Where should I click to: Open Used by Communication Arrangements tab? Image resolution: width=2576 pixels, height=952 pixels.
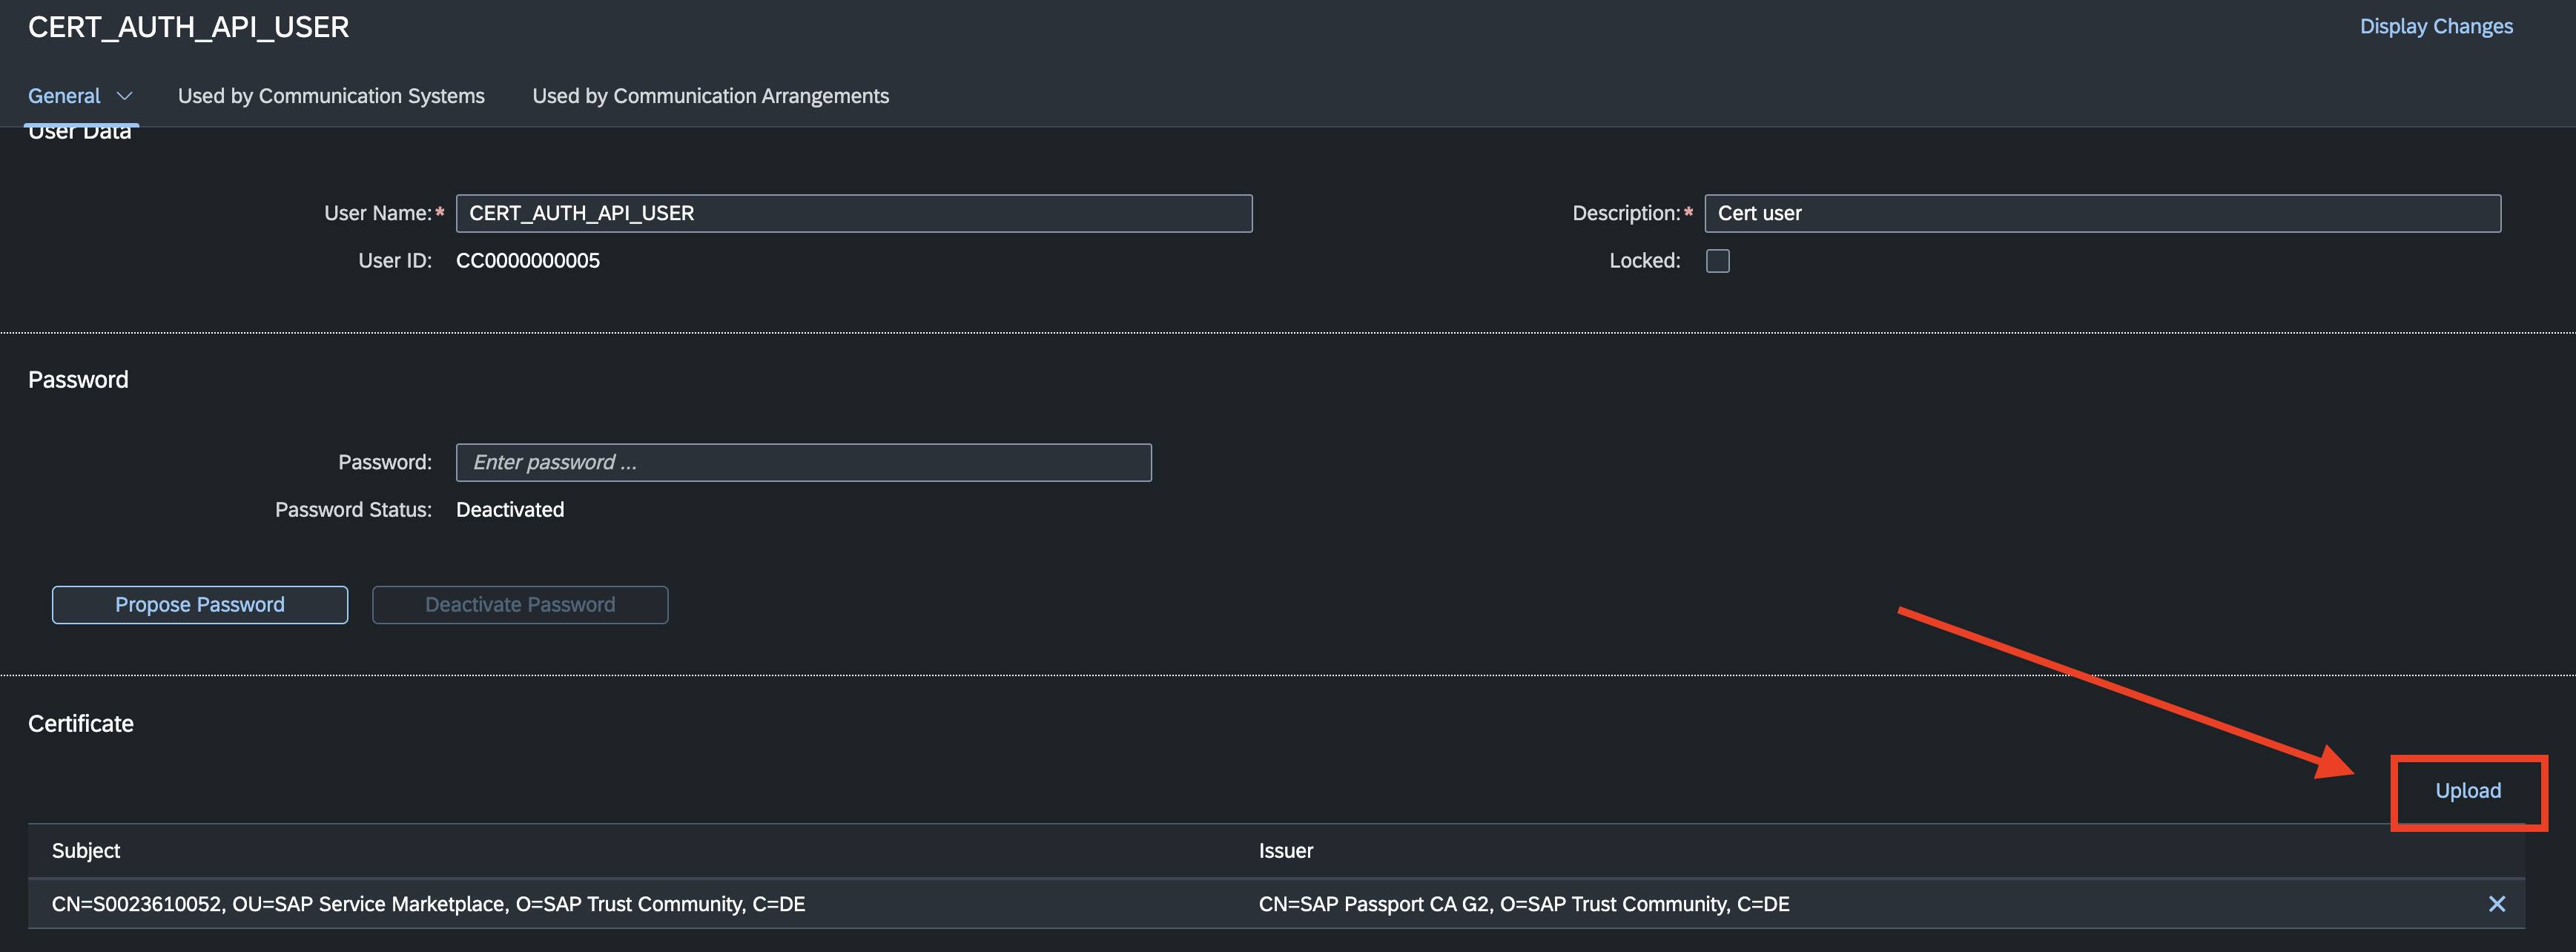[710, 96]
